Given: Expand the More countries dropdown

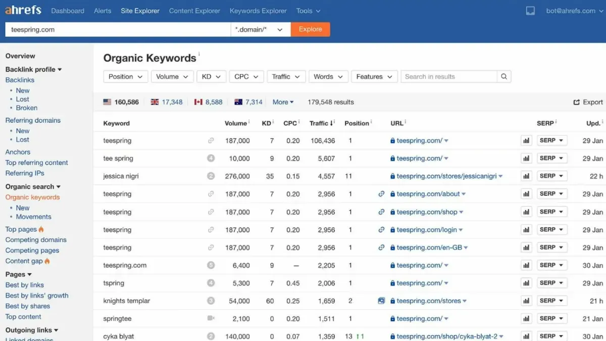Looking at the screenshot, I should click(x=283, y=102).
